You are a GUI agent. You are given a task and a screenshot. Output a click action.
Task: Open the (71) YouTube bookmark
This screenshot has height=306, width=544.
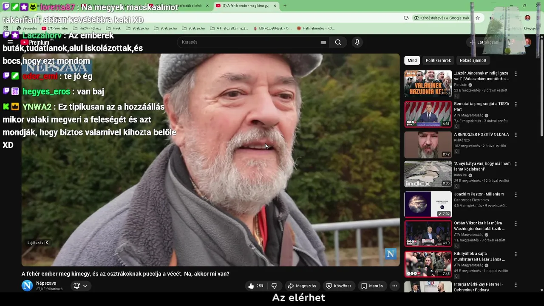[x=54, y=28]
